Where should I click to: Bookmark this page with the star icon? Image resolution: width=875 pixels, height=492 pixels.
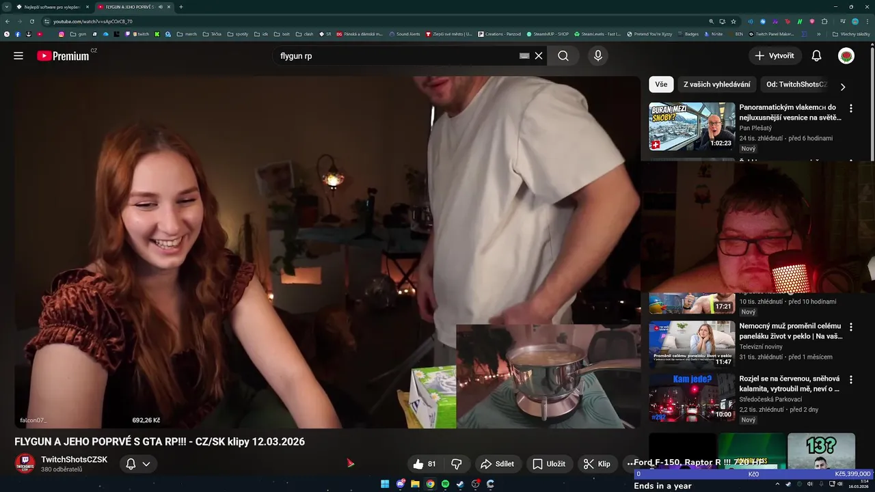tap(733, 21)
